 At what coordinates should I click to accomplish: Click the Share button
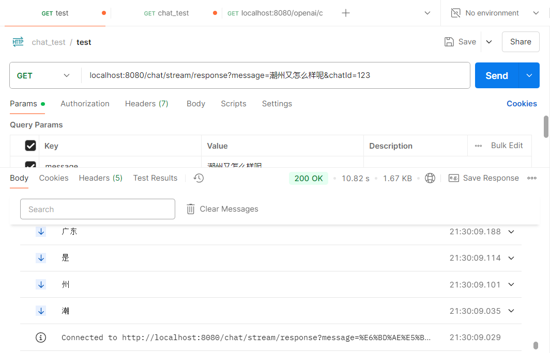pyautogui.click(x=521, y=42)
